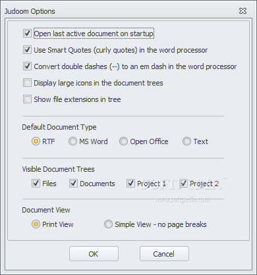Switch to Simple View no page breaks
The height and width of the screenshot is (275, 257).
pos(108,224)
